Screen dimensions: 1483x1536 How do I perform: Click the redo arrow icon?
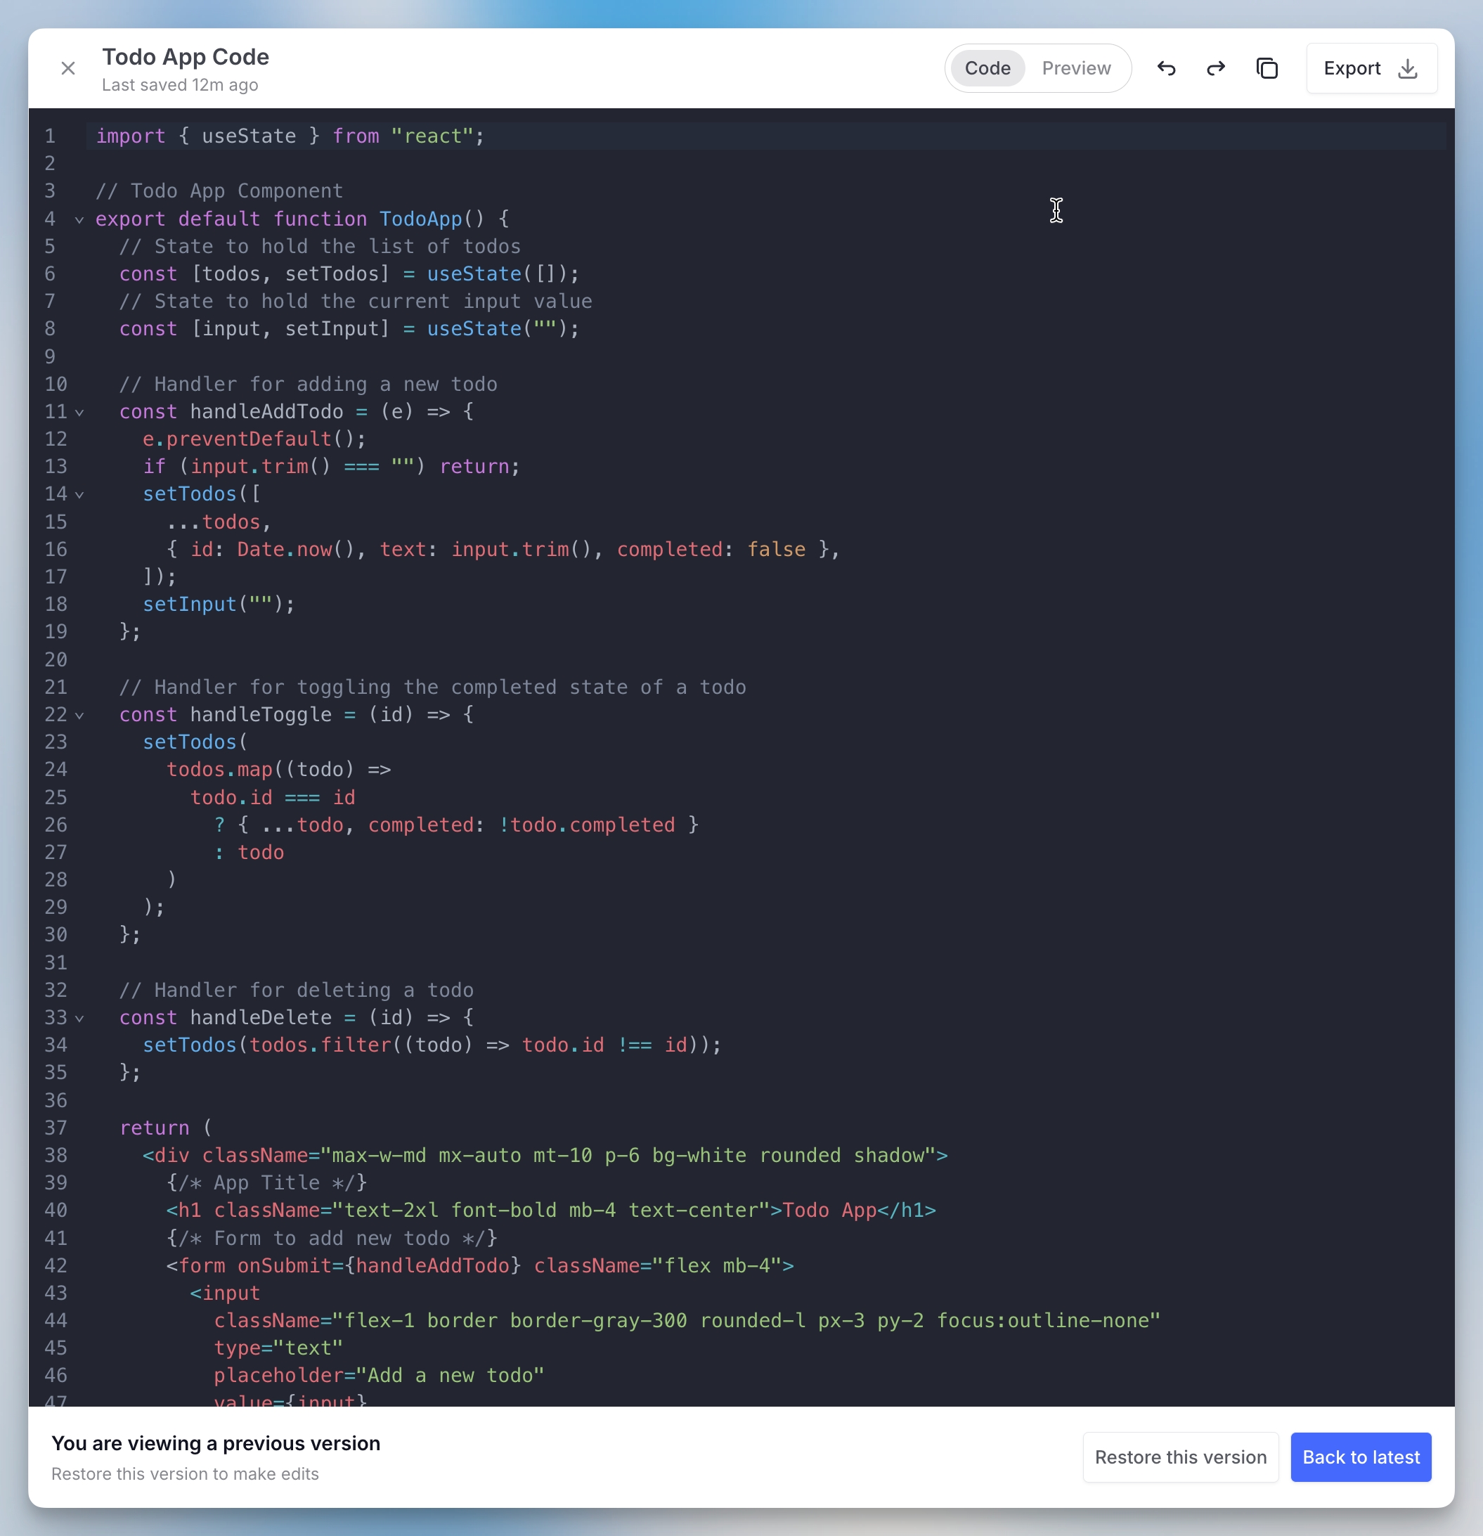click(x=1215, y=68)
